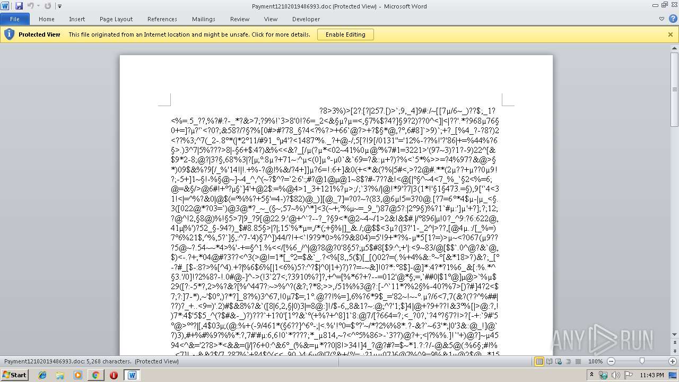Switch to Full Screen Reading view
679x382 pixels.
click(549, 361)
